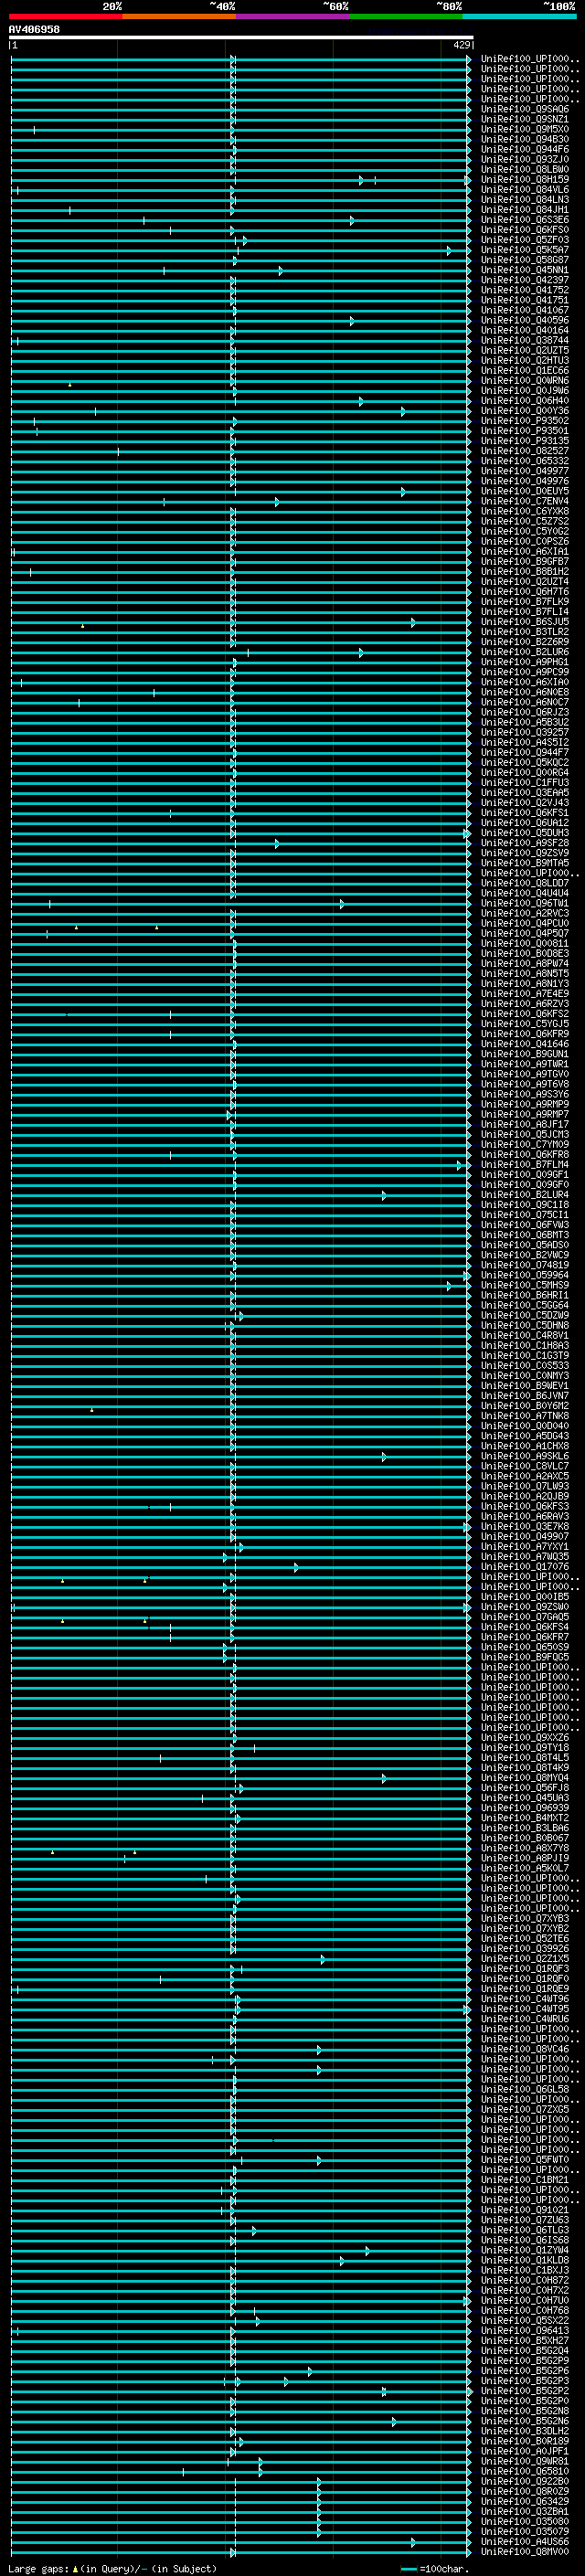Open hit UniRef100_Q40596

(x=524, y=320)
